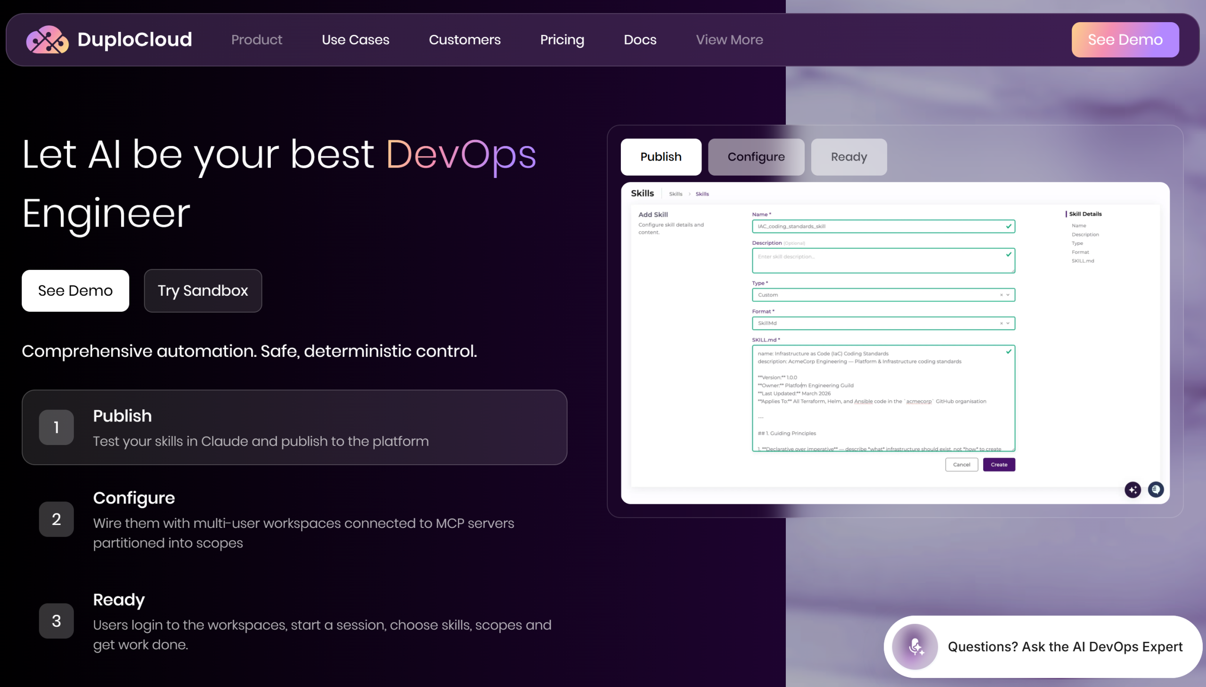Click the purple Skills breadcrumb link

pos(702,194)
